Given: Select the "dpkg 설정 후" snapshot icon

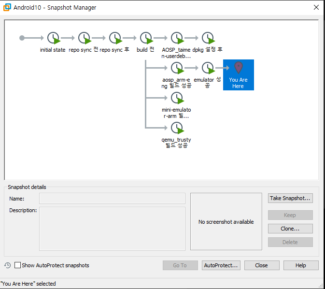Looking at the screenshot, I should pyautogui.click(x=208, y=38).
